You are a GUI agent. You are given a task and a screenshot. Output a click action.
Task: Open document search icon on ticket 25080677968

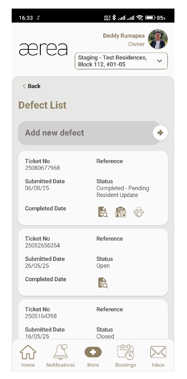click(103, 212)
